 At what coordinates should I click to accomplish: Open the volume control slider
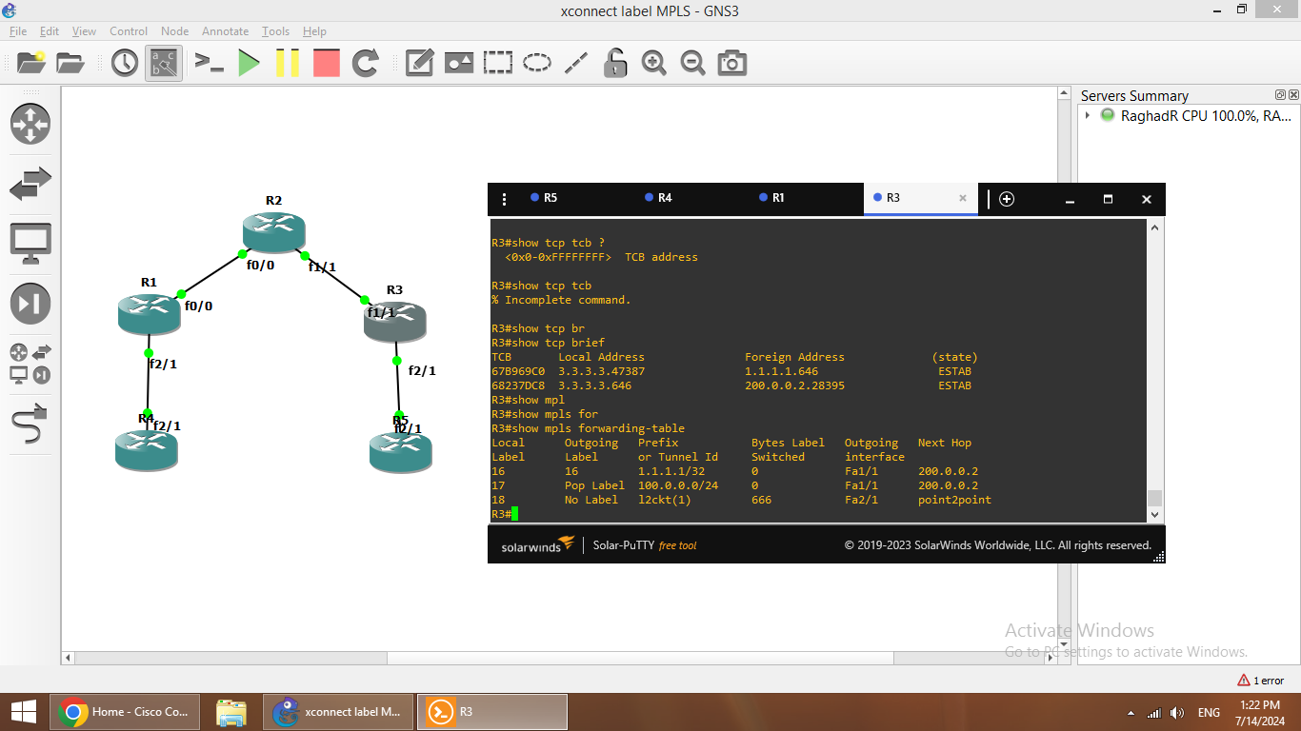tap(1176, 711)
